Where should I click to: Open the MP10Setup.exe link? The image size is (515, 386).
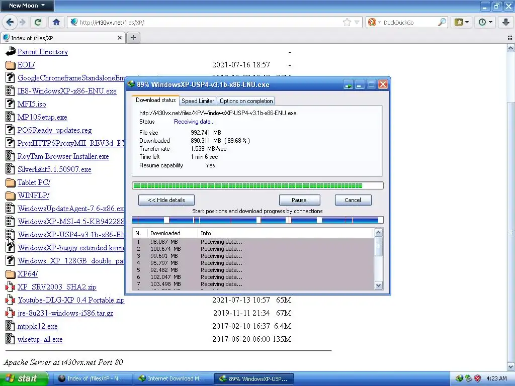42,117
